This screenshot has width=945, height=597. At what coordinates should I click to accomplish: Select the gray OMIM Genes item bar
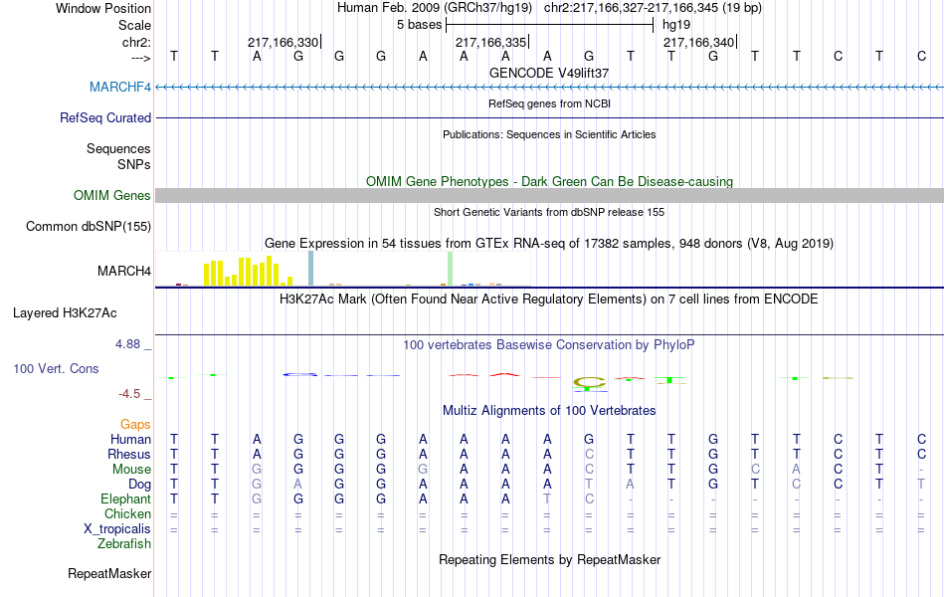pos(549,195)
